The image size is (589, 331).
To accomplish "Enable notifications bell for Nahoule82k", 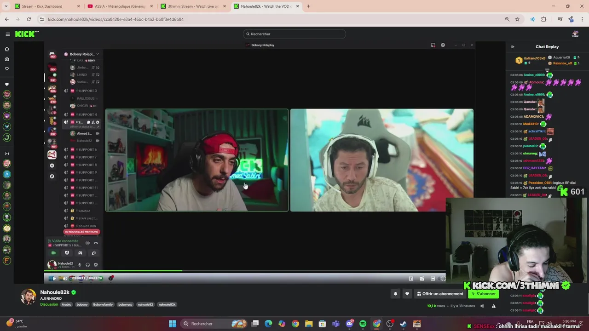I will coord(395,294).
